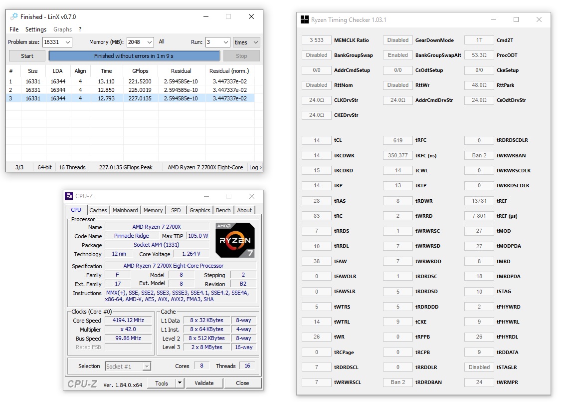Switch to the Graphics tab in CPU-Z

(x=199, y=210)
